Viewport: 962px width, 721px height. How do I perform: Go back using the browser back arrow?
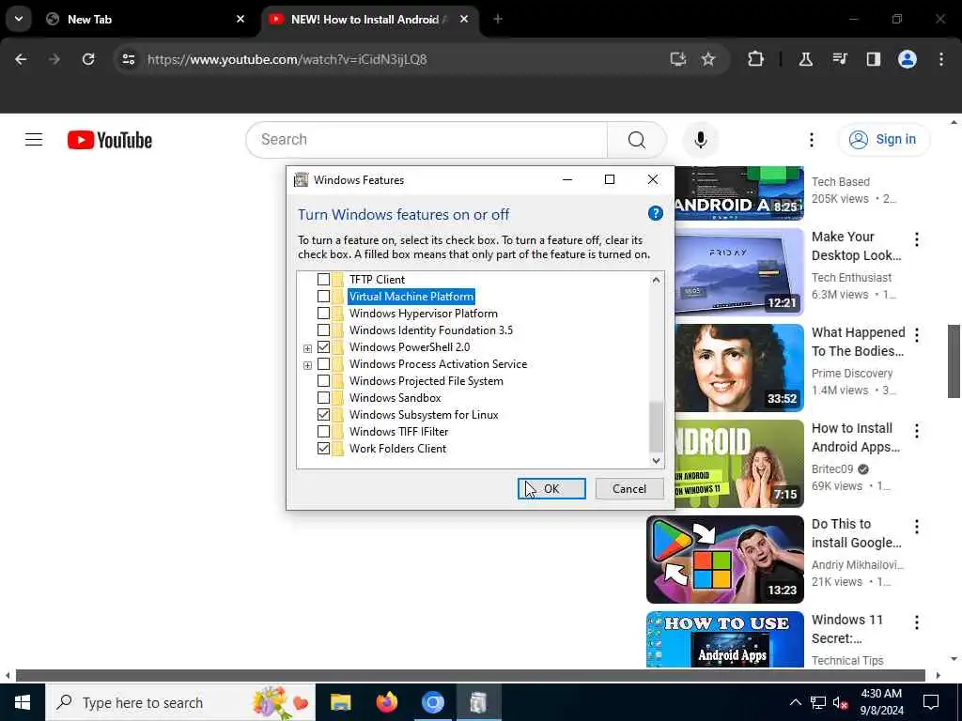point(21,59)
